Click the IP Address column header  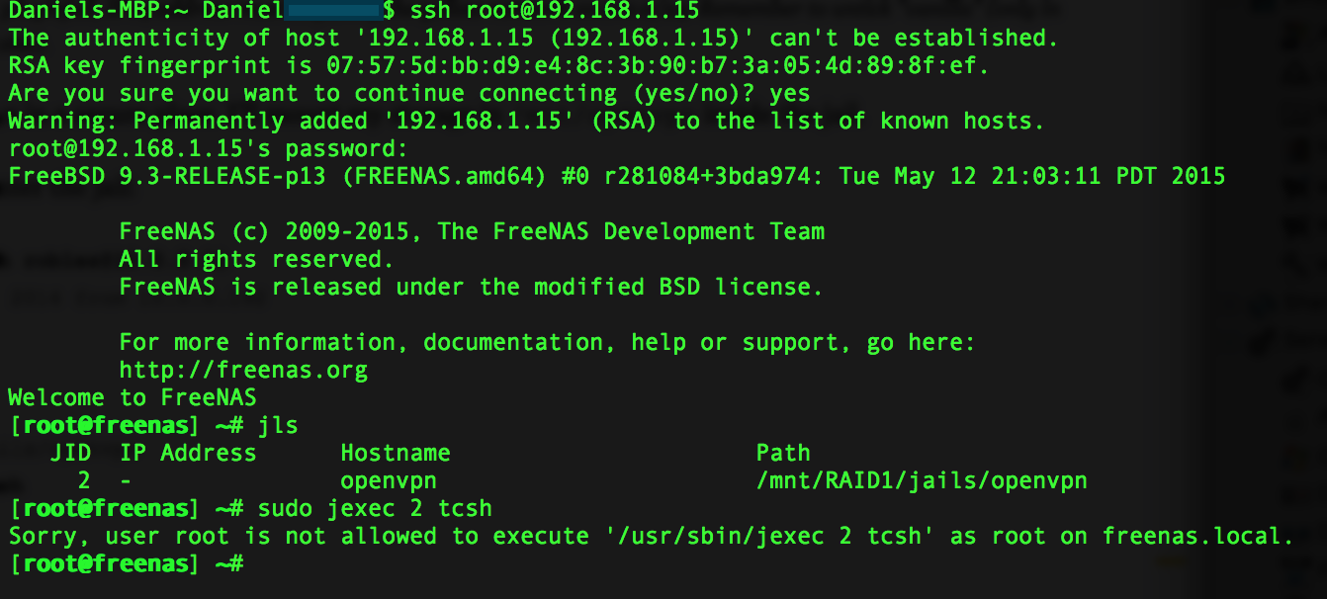188,454
